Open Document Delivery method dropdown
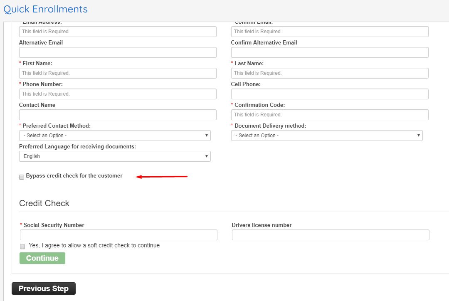Screen dimensions: 449x301 (x=327, y=136)
